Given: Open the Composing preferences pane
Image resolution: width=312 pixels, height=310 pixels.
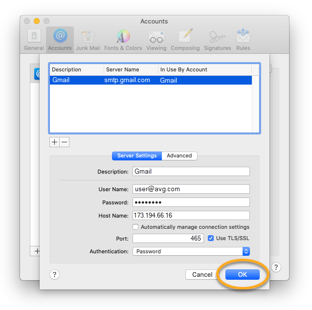Looking at the screenshot, I should pos(185,40).
